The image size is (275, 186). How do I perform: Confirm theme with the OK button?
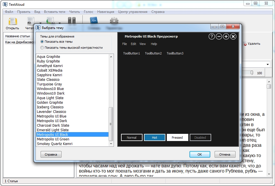pyautogui.click(x=200, y=154)
